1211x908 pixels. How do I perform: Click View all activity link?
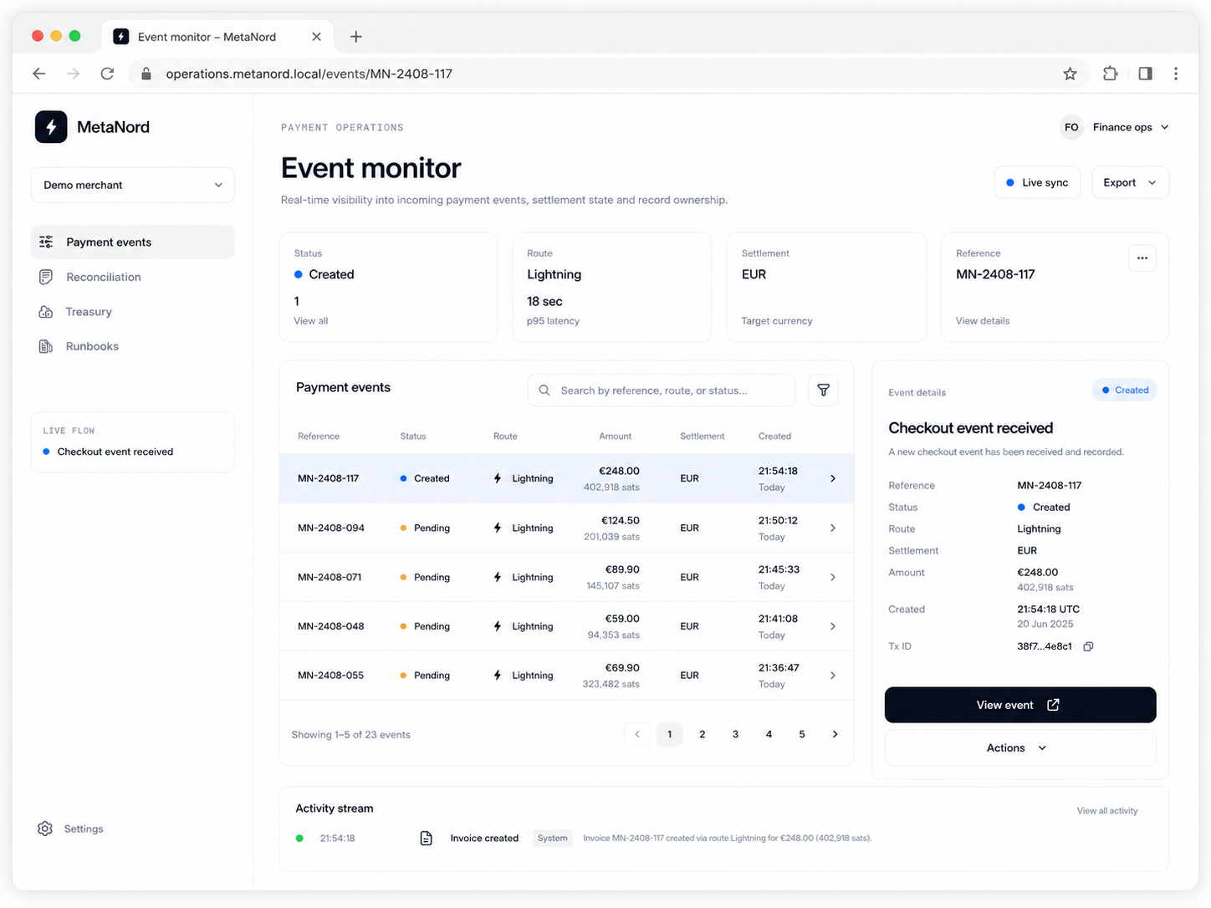[1107, 811]
